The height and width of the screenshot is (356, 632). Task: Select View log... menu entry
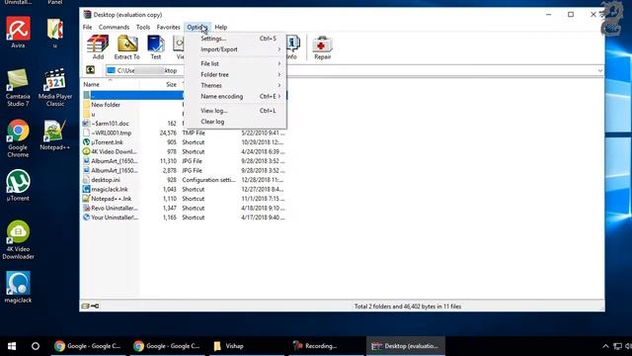click(236, 111)
